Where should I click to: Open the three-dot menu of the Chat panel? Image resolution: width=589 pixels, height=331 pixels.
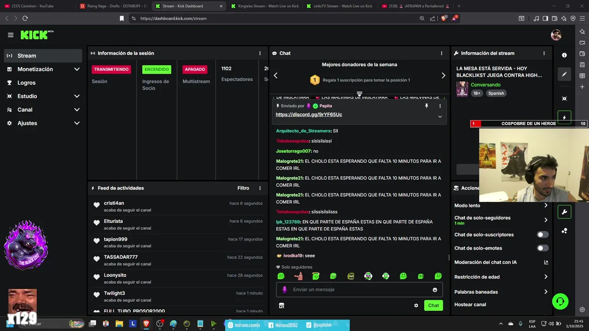pos(442,53)
